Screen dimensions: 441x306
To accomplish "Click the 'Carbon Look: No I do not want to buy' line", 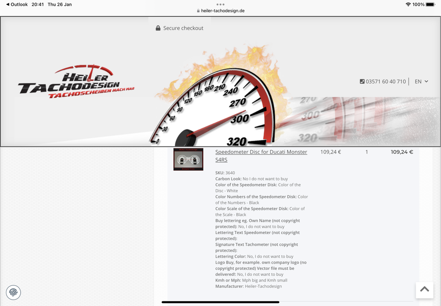I will (251, 178).
